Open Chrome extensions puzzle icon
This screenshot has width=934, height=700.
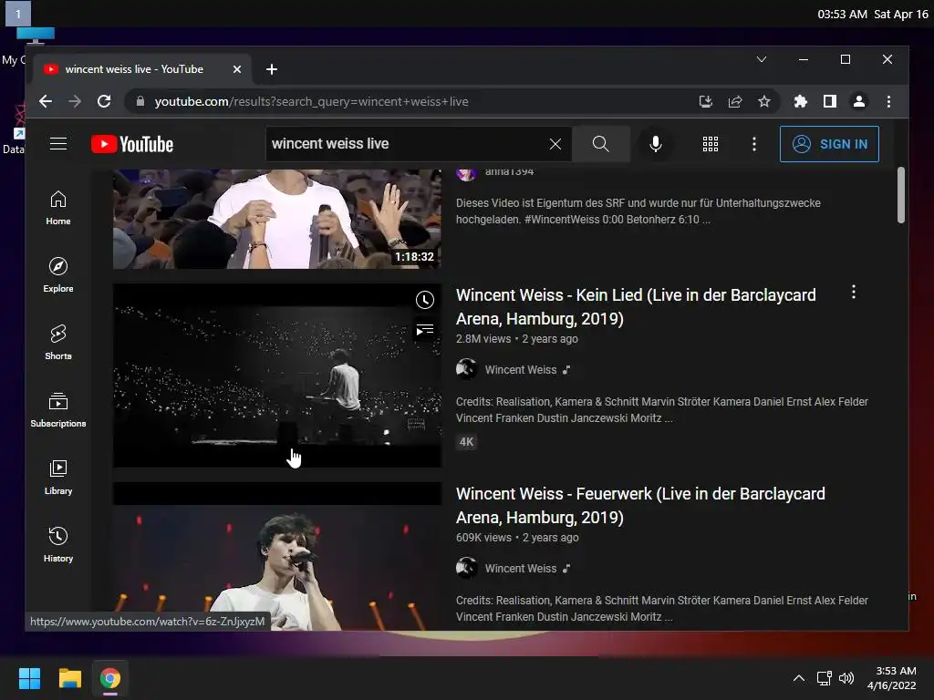coord(801,102)
